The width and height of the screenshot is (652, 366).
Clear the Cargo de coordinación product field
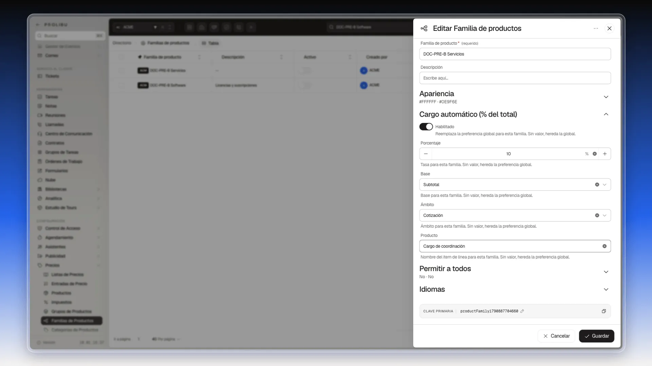[604, 246]
